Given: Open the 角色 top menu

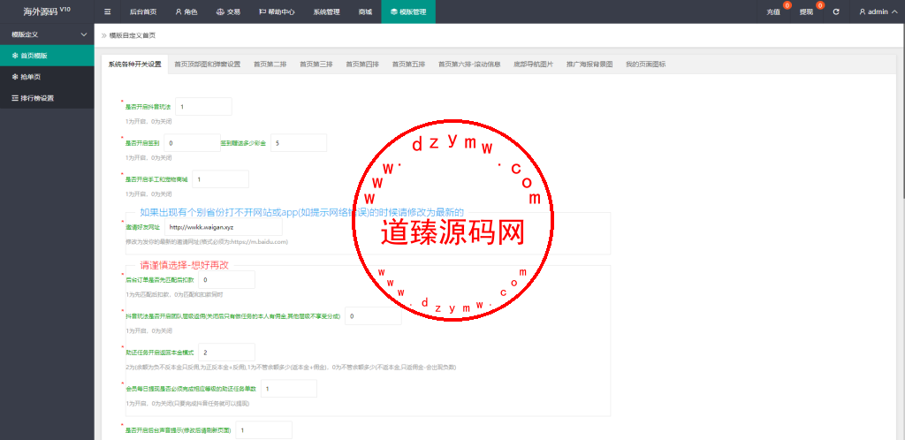Looking at the screenshot, I should tap(186, 11).
